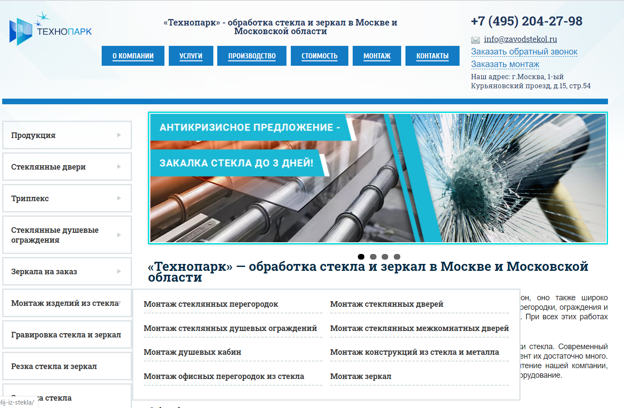Open the email link info@zavodstekol.ru

[x=521, y=39]
